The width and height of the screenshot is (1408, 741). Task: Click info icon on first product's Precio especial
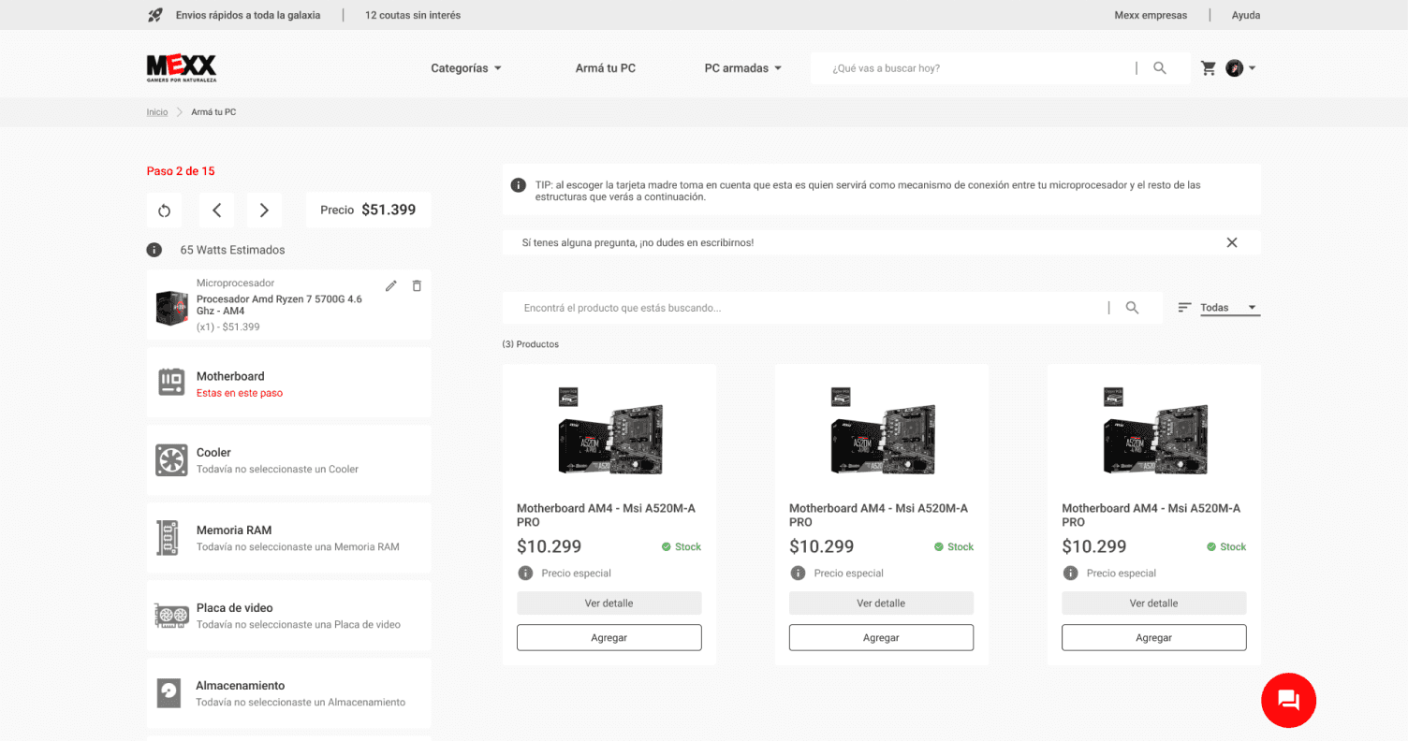click(x=524, y=573)
